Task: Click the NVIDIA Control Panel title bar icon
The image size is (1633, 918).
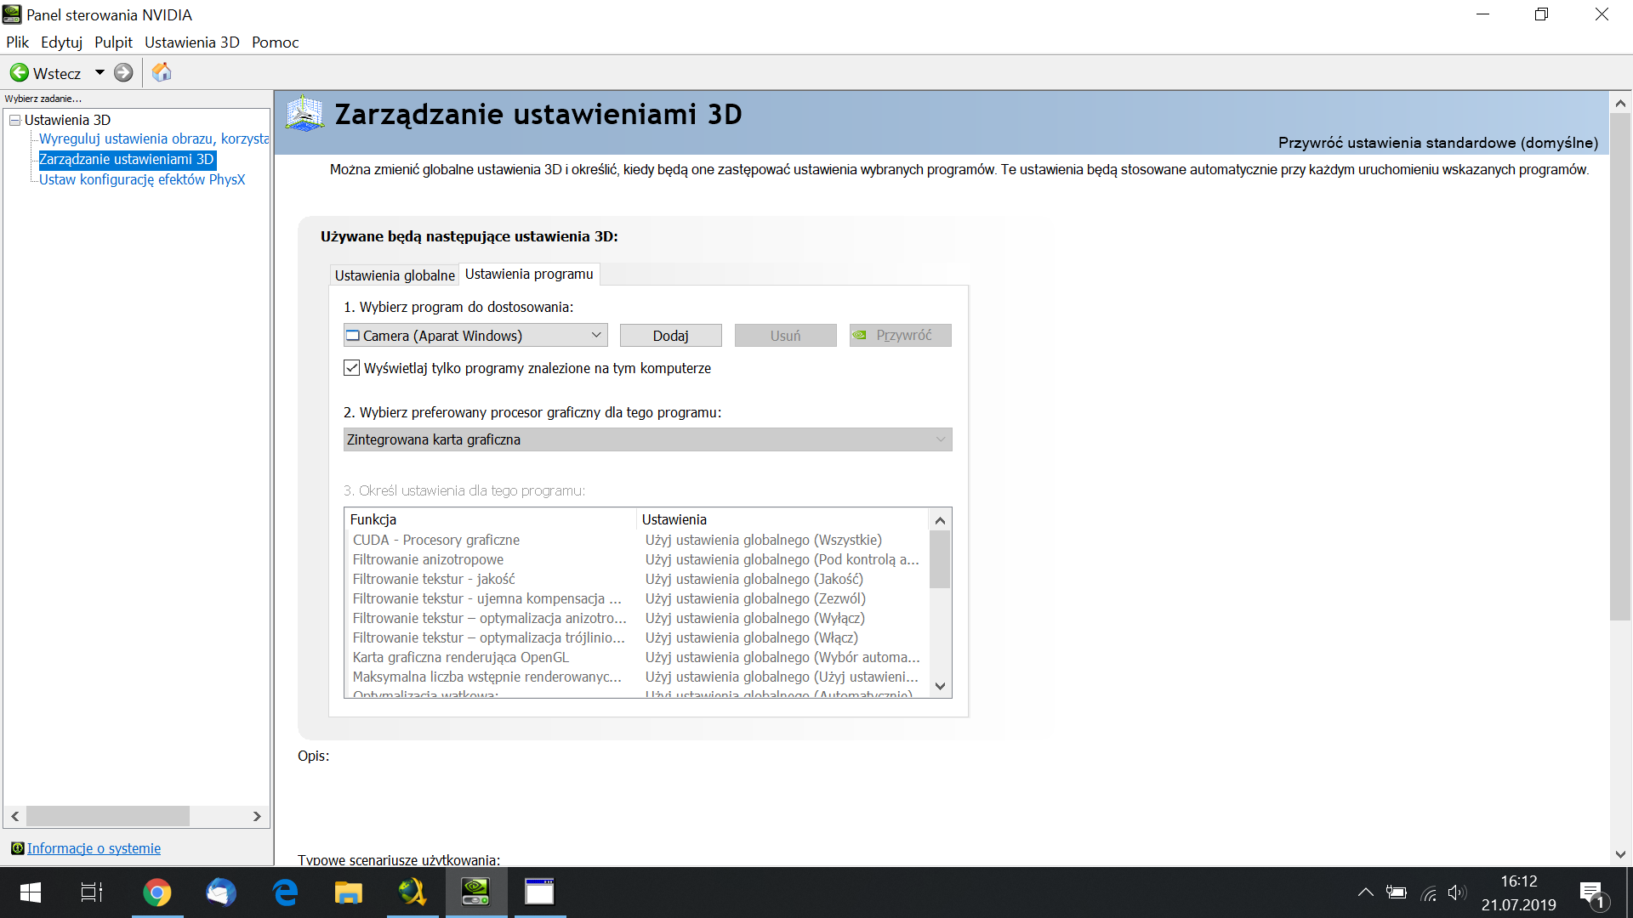Action: point(12,14)
